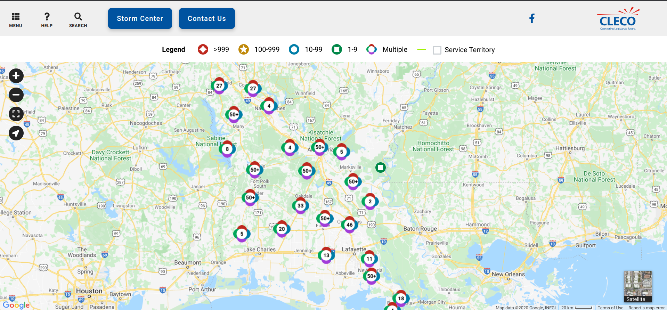Switch to Satellite map view thumbnail

click(638, 287)
